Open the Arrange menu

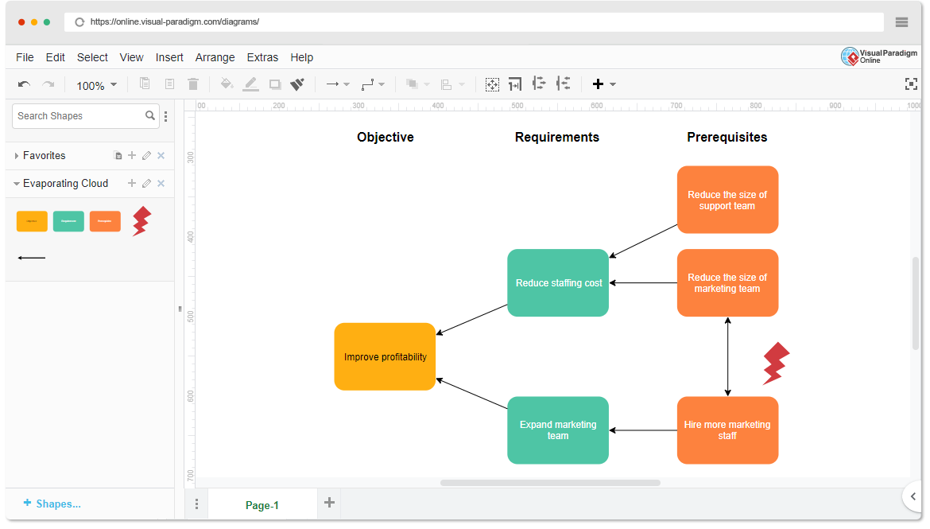[x=215, y=57]
